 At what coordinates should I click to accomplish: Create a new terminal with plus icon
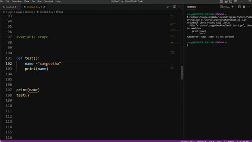(x=232, y=7)
